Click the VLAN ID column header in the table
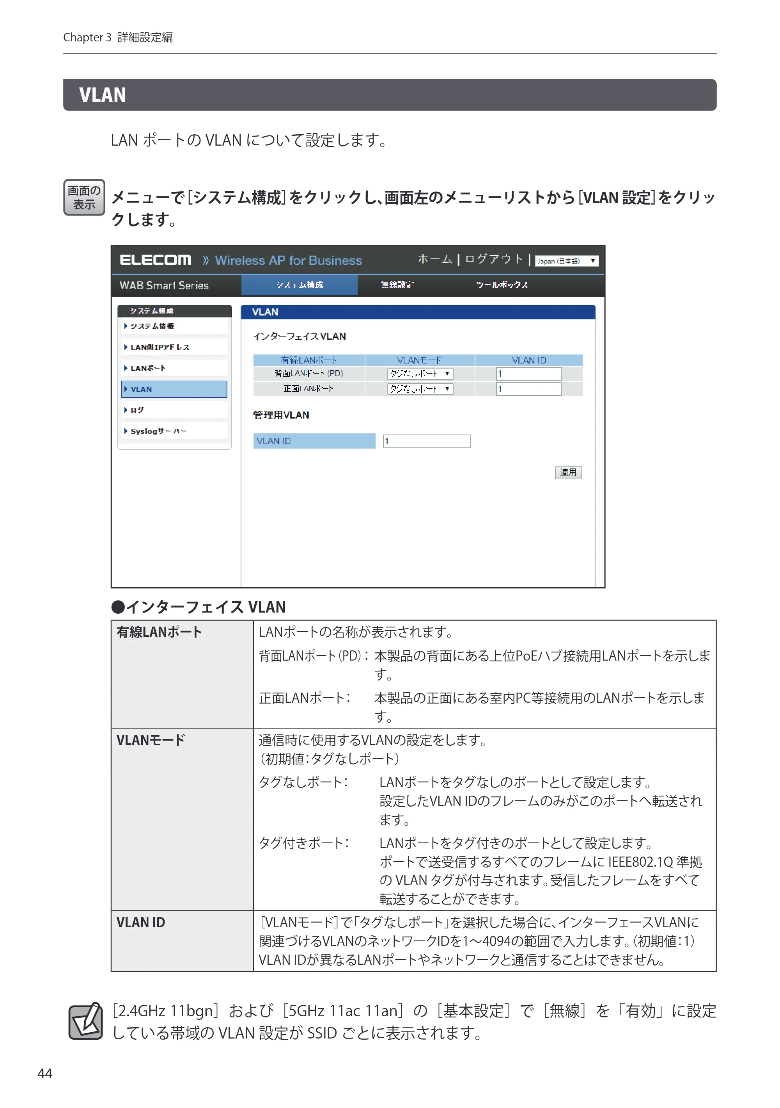The image size is (780, 1108). (x=529, y=360)
